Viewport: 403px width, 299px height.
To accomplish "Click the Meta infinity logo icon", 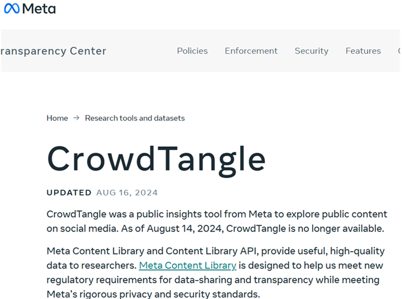I will (x=12, y=9).
